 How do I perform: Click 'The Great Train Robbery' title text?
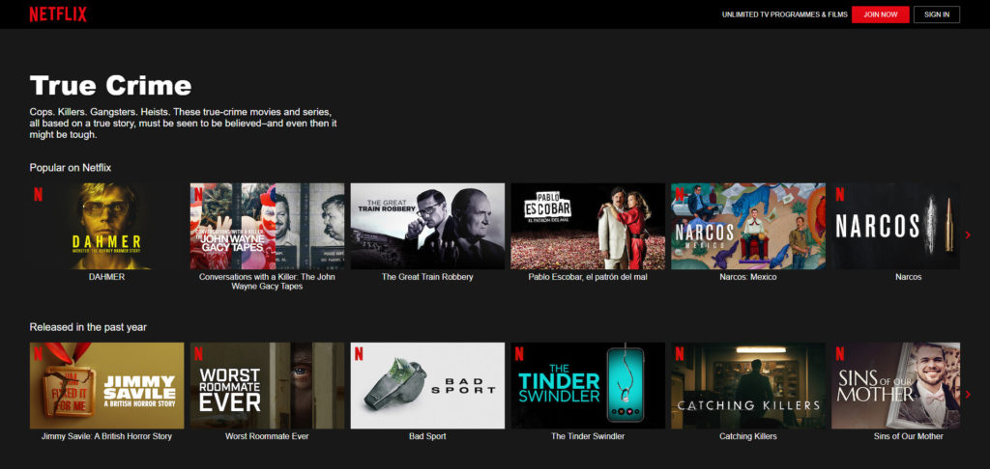427,277
